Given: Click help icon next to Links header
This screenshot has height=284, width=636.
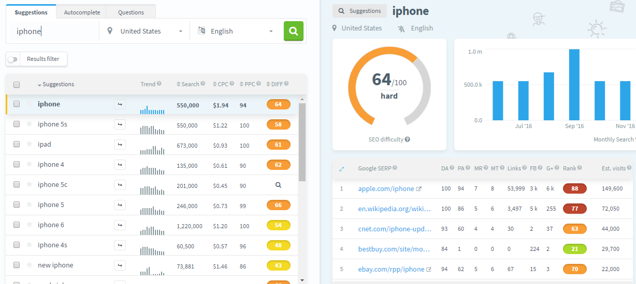Looking at the screenshot, I should coord(525,168).
